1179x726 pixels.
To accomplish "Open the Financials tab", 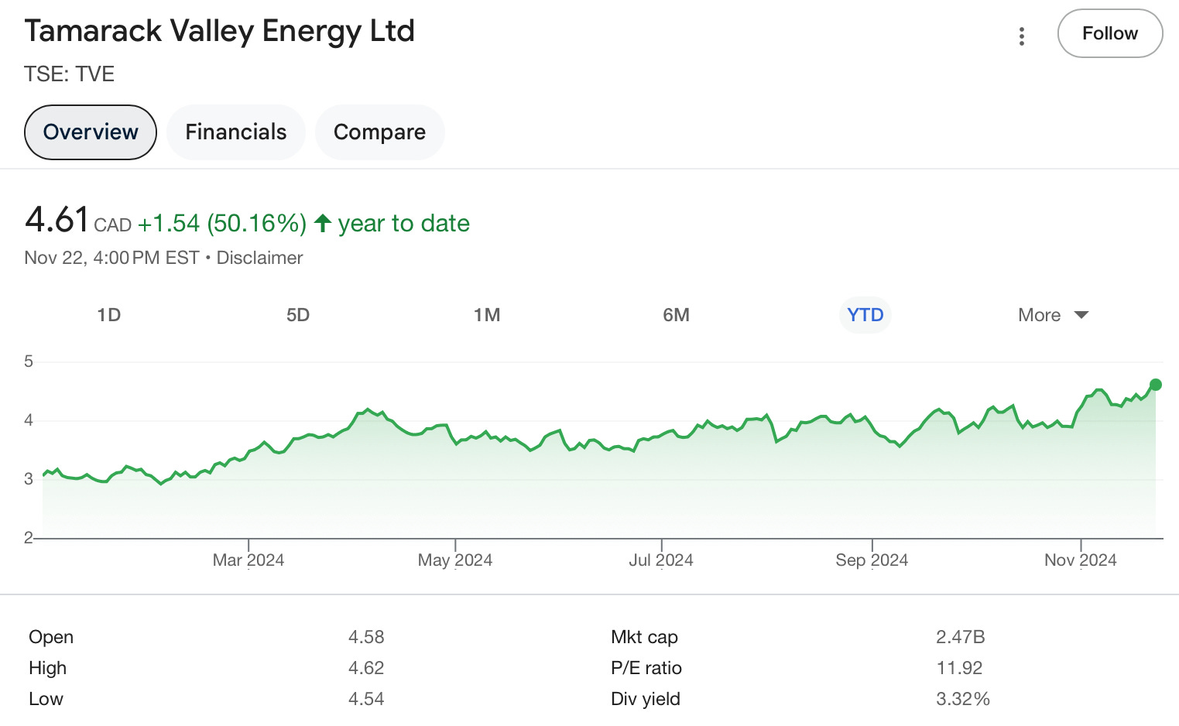I will [236, 132].
